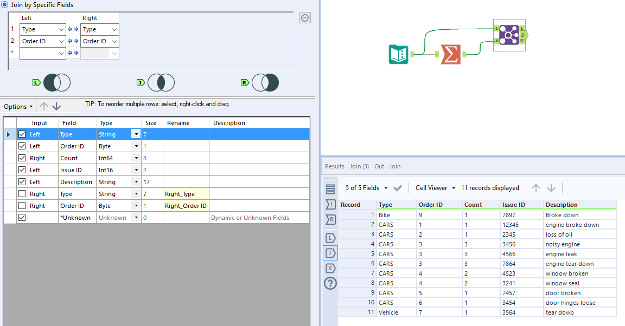This screenshot has width=625, height=326.
Task: Uncheck the Issue ID field checkbox
Action: click(x=23, y=169)
